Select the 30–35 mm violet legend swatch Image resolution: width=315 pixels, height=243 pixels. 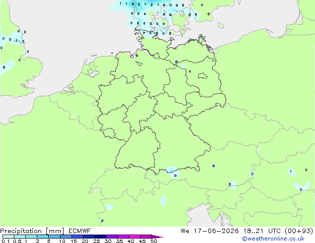click(111, 237)
